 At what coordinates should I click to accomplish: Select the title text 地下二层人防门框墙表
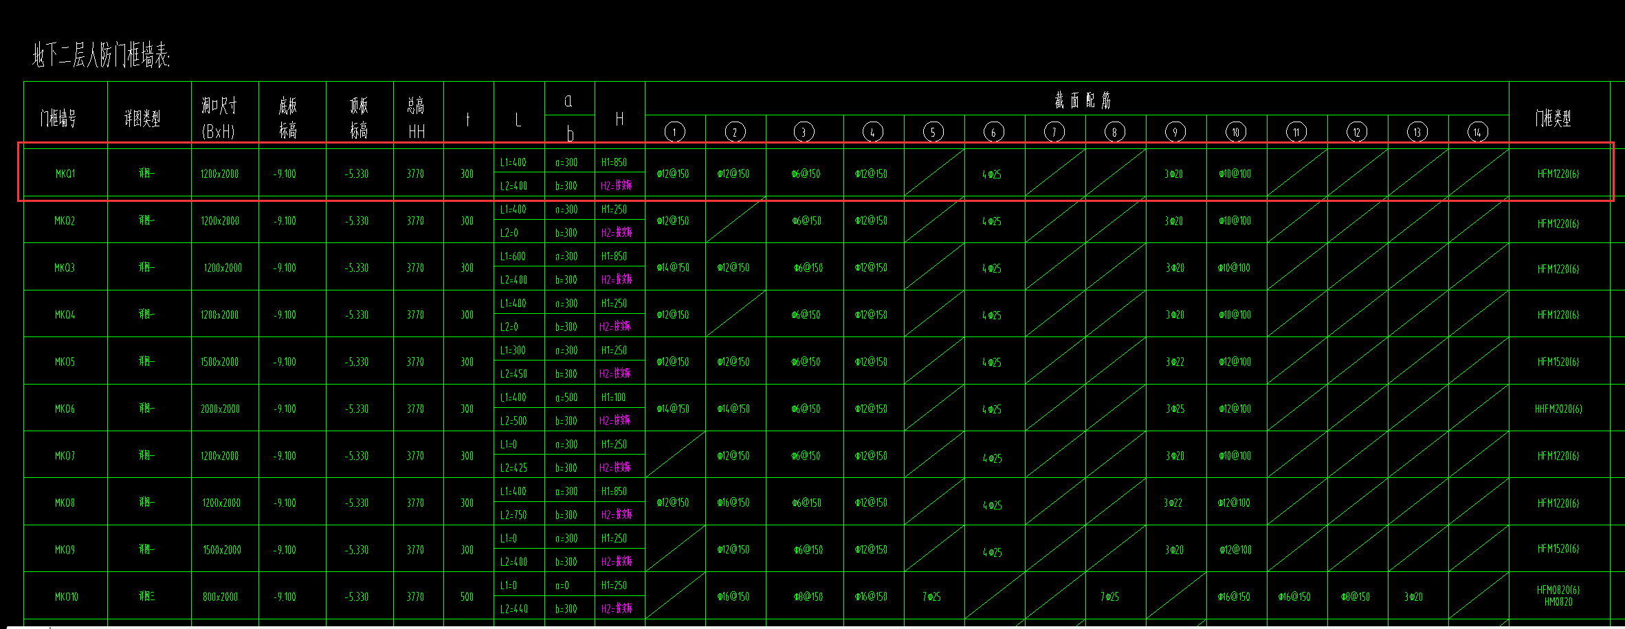coord(101,55)
